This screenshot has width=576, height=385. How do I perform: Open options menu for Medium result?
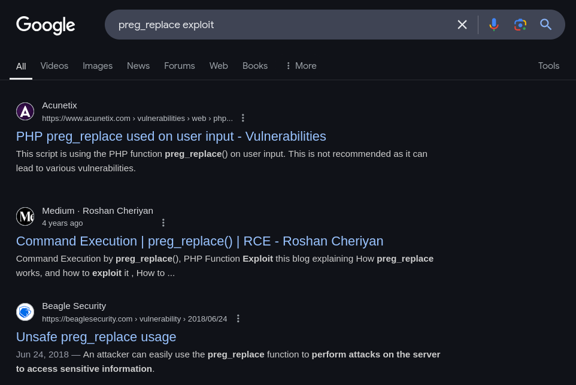pos(163,223)
